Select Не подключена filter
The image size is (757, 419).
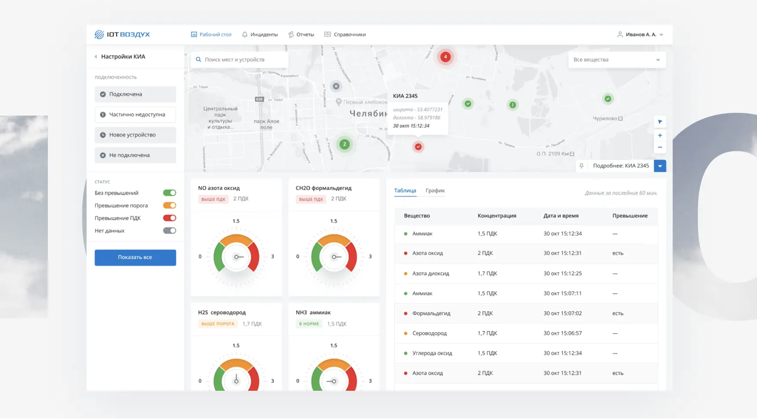click(x=135, y=155)
